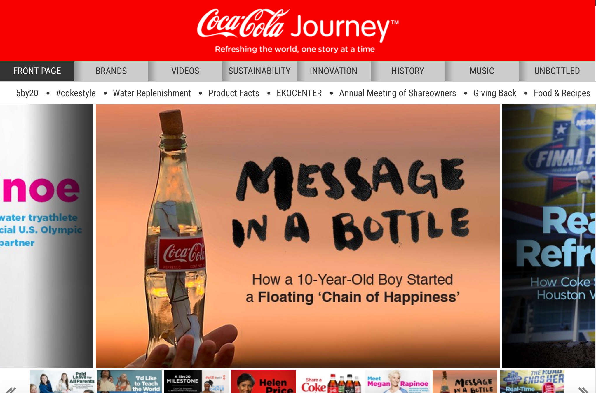Go to the History tab
596x393 pixels.
408,71
